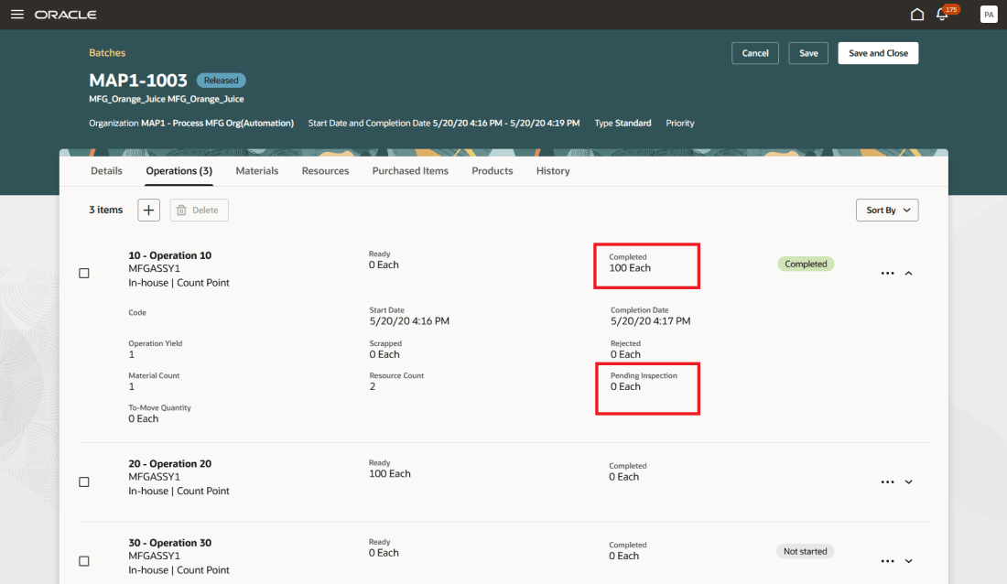Click the 3 items count label
Image resolution: width=1007 pixels, height=584 pixels.
pos(106,211)
